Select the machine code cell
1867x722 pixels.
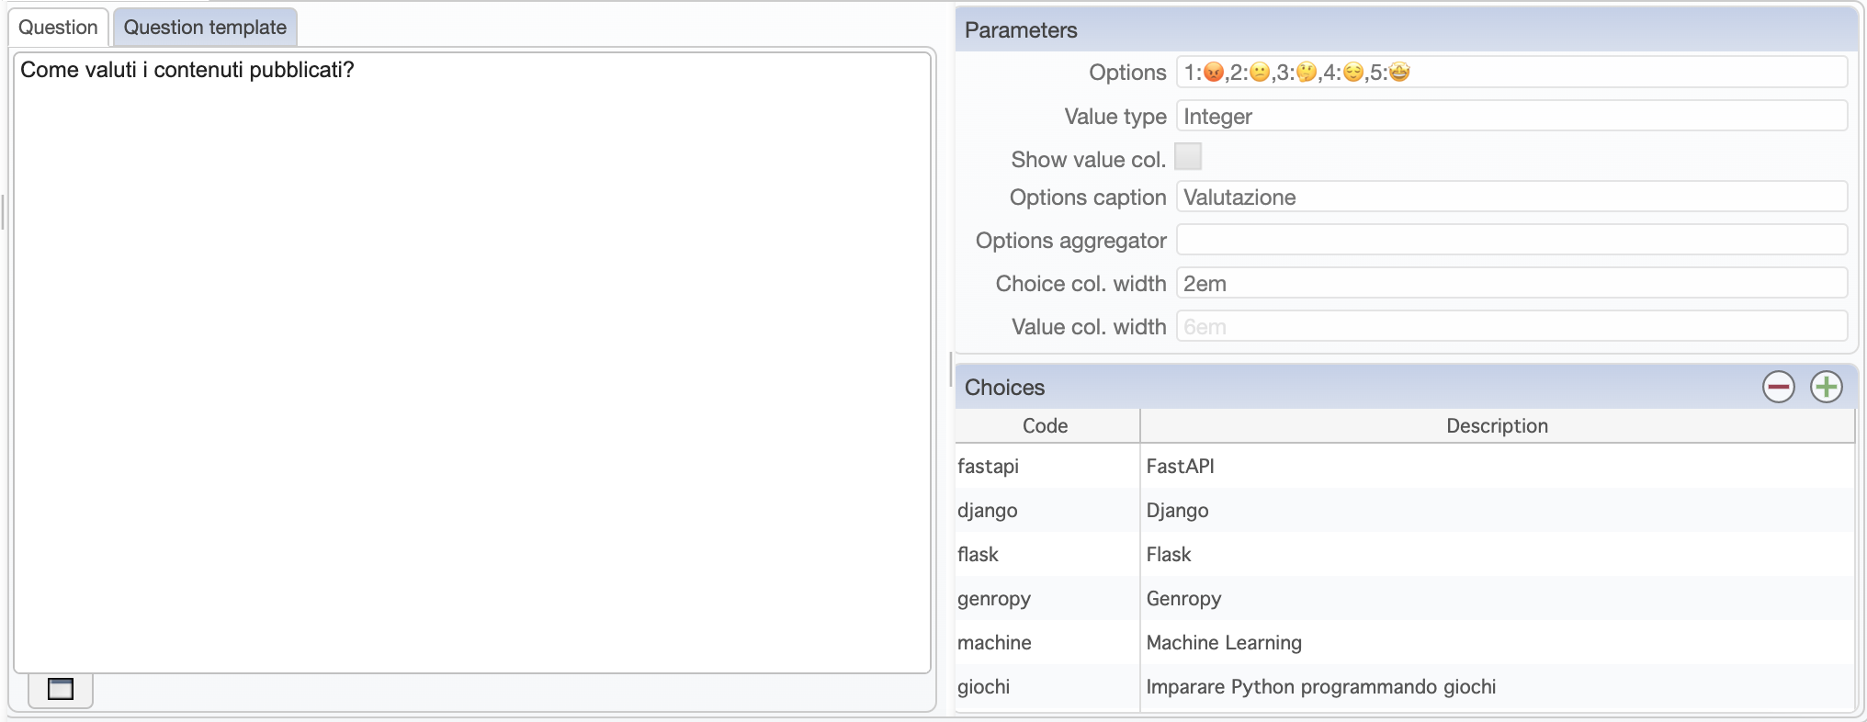click(1047, 642)
